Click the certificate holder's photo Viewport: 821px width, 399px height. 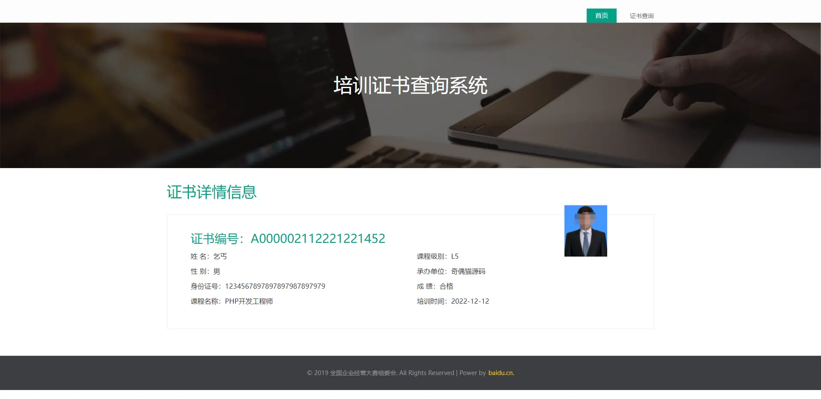click(x=585, y=231)
